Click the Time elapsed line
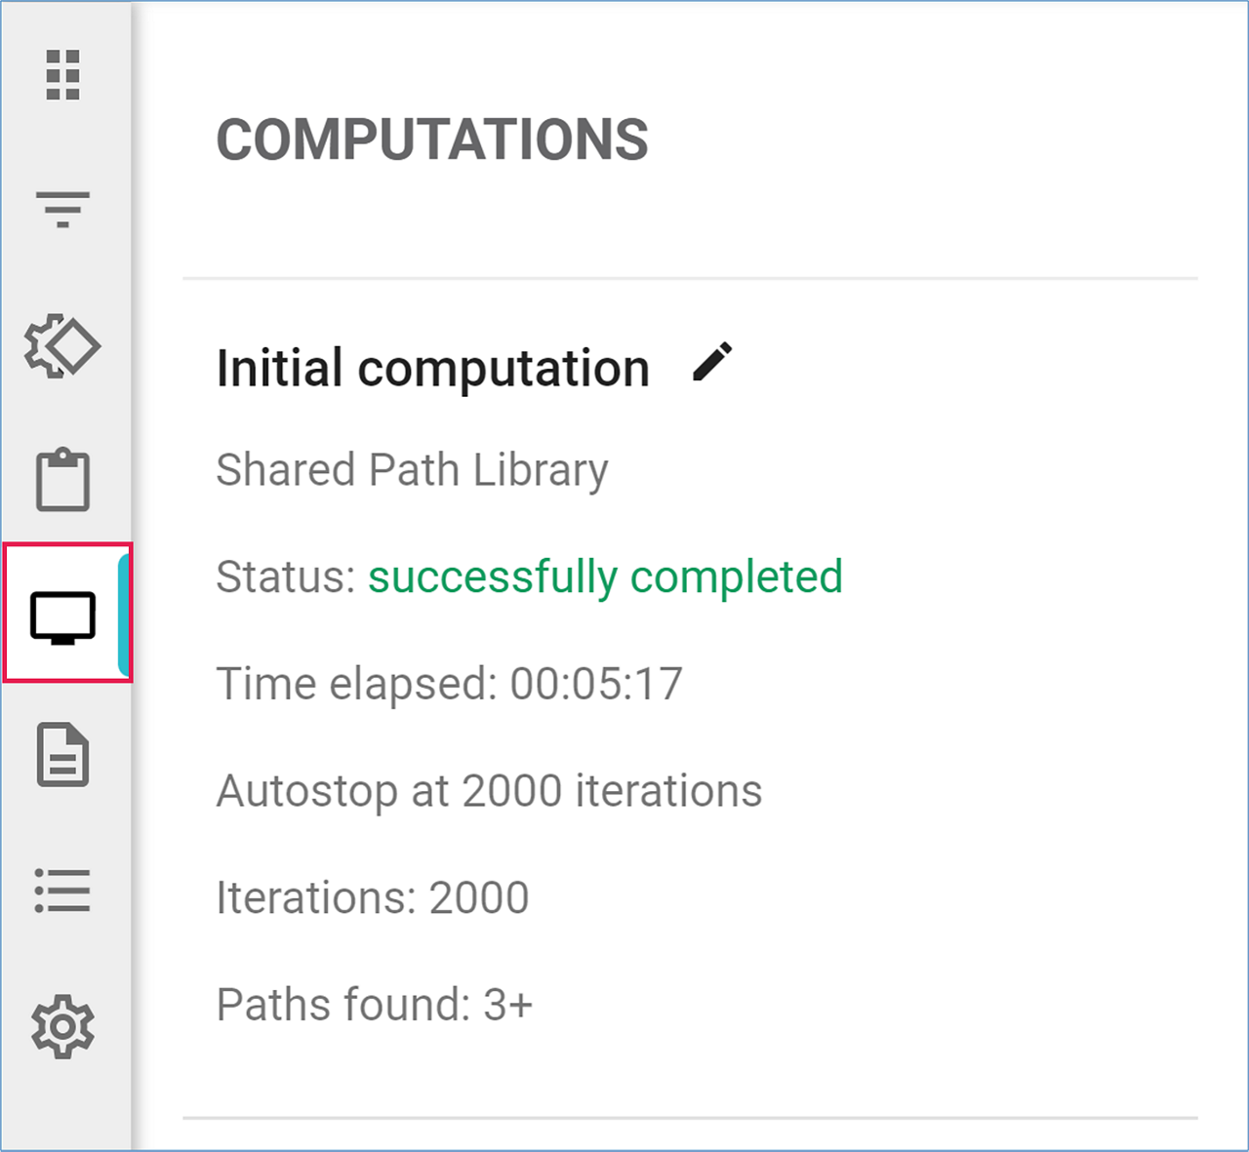The height and width of the screenshot is (1152, 1249). 449,684
